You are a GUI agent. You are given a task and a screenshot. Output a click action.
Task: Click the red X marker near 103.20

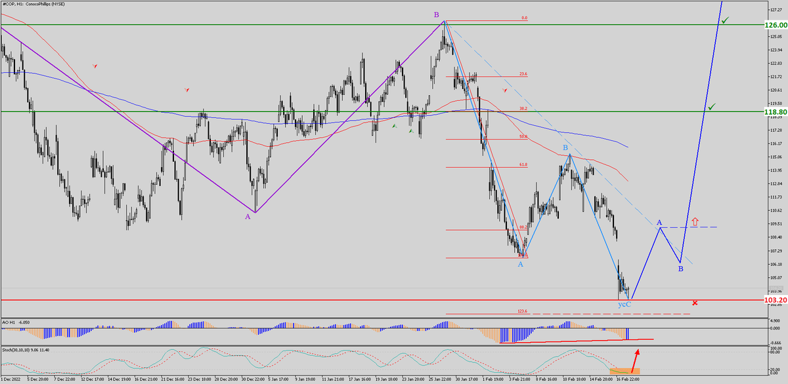695,303
